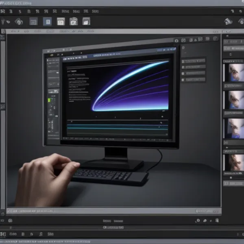
Task: Toggle the second checkbox in viewport overlay list
Action: tap(183, 67)
